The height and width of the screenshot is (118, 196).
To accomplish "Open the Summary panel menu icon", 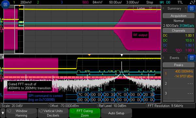I will click(x=192, y=8).
